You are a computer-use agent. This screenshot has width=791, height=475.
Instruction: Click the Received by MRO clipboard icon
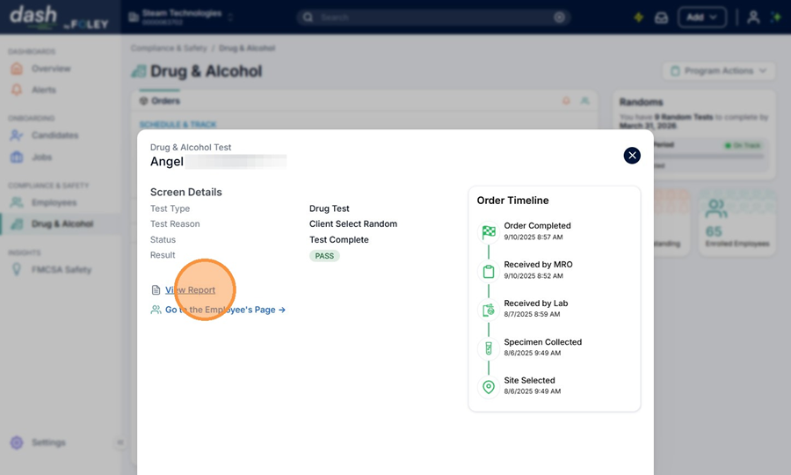coord(489,271)
